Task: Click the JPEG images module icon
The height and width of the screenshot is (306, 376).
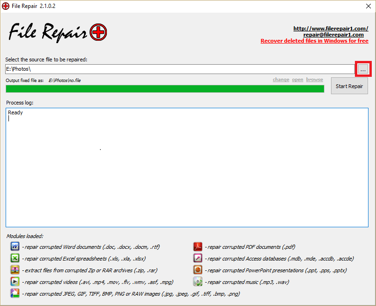Action: click(15, 293)
